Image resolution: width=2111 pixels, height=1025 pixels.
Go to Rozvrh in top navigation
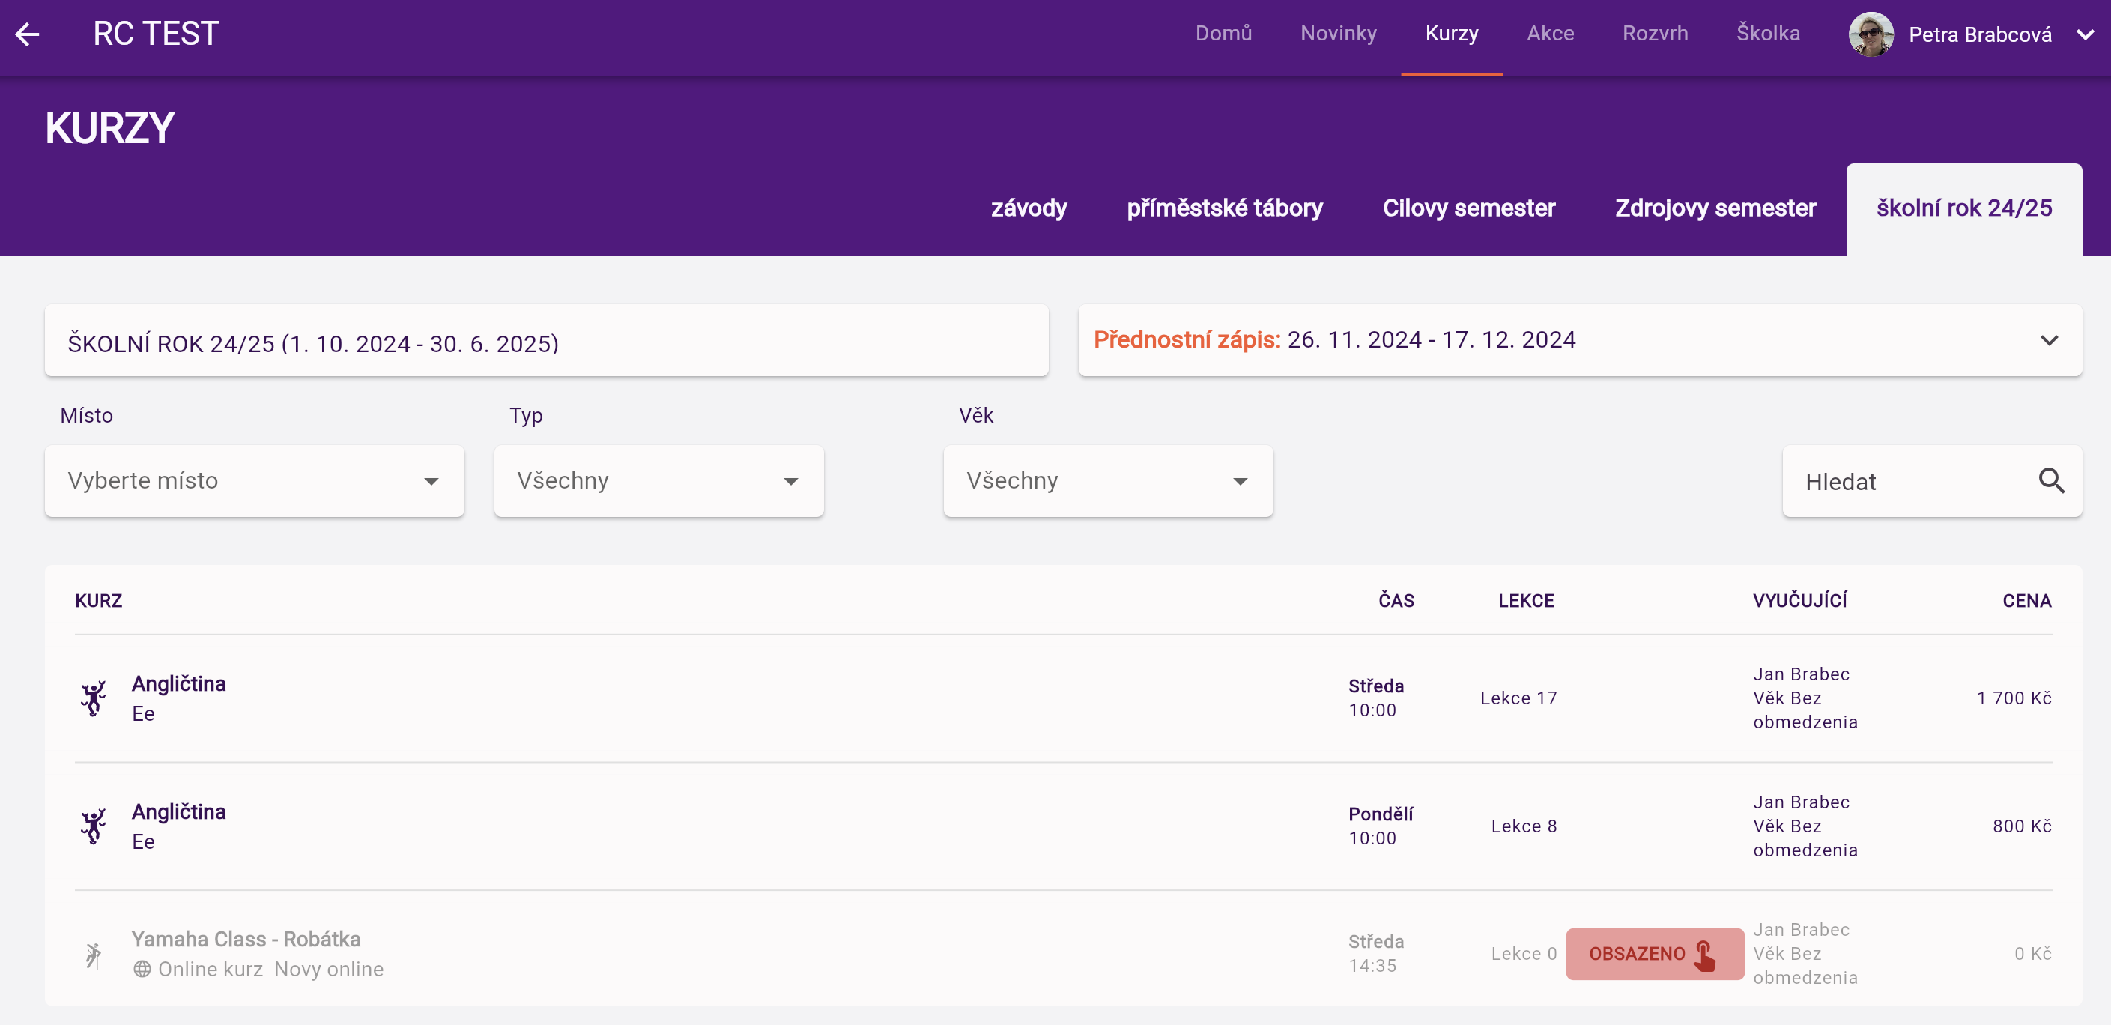click(x=1655, y=34)
